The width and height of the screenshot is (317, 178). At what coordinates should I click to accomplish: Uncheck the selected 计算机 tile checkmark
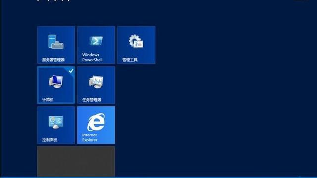(71, 71)
